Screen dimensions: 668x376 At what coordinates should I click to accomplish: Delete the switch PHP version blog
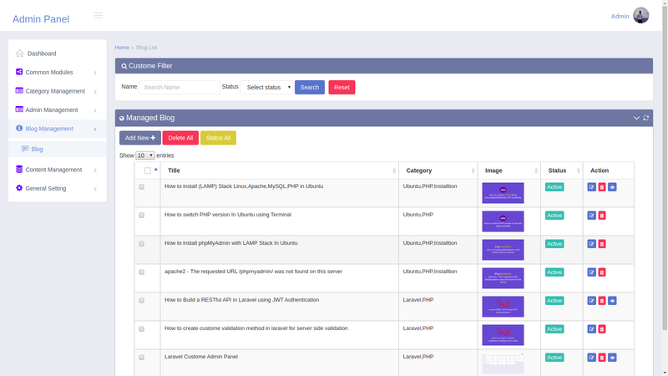click(x=602, y=216)
